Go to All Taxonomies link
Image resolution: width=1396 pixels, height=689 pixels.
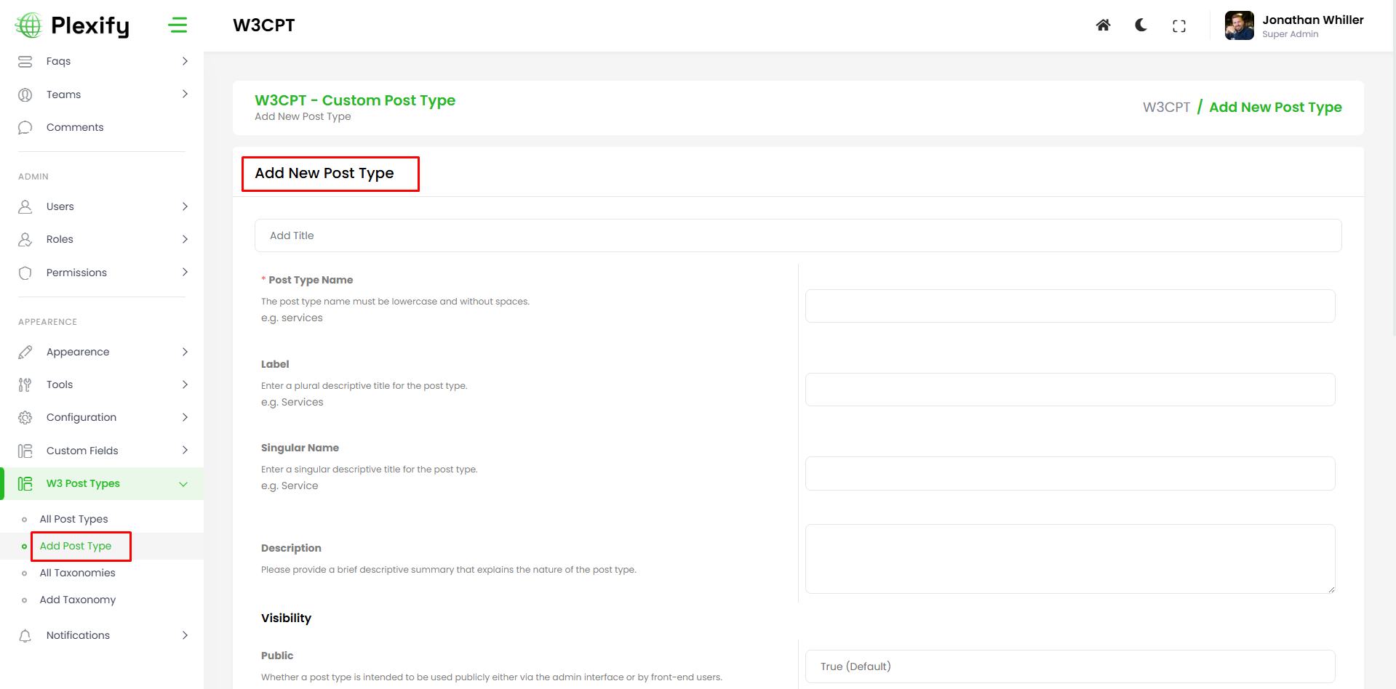point(77,573)
